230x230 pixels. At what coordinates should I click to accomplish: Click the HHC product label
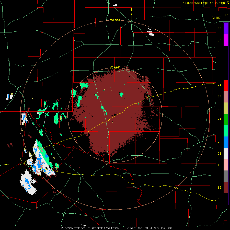point(225,15)
